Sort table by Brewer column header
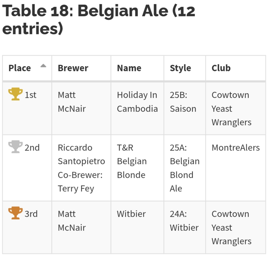Image resolution: width=272 pixels, height=267 pixels. pos(73,68)
